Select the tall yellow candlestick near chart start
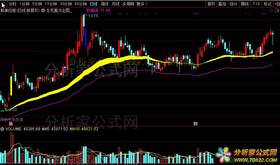This screenshot has width=280, height=165. coord(11,86)
